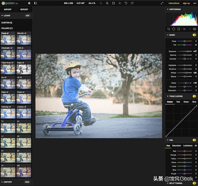198x186 pixels.
Task: Click the HSL Orange hue slider
Action: pyautogui.click(x=184, y=155)
